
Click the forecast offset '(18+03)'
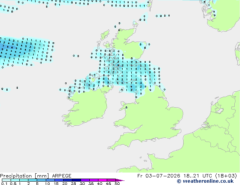pyautogui.click(x=226, y=176)
